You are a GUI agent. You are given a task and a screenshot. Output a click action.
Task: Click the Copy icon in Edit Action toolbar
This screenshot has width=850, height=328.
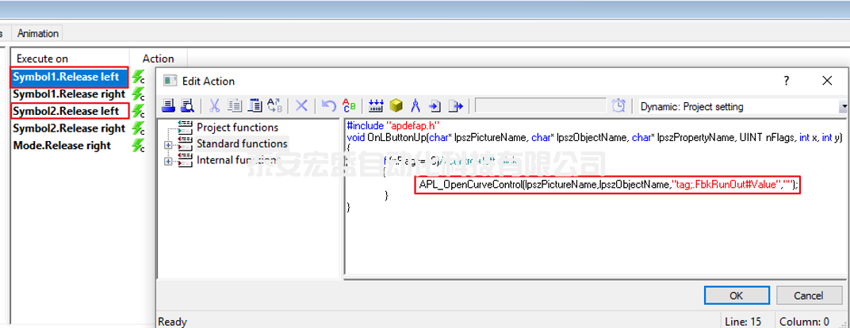235,106
